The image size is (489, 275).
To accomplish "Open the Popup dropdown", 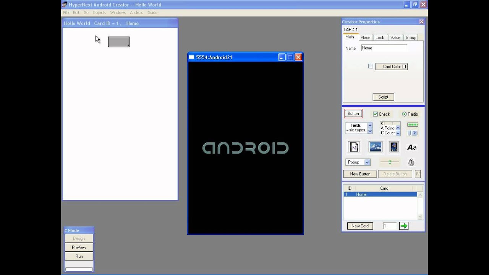I will tap(358, 162).
